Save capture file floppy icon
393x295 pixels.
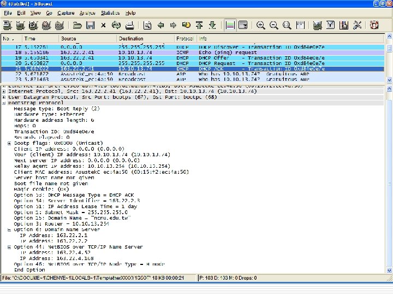click(90, 25)
